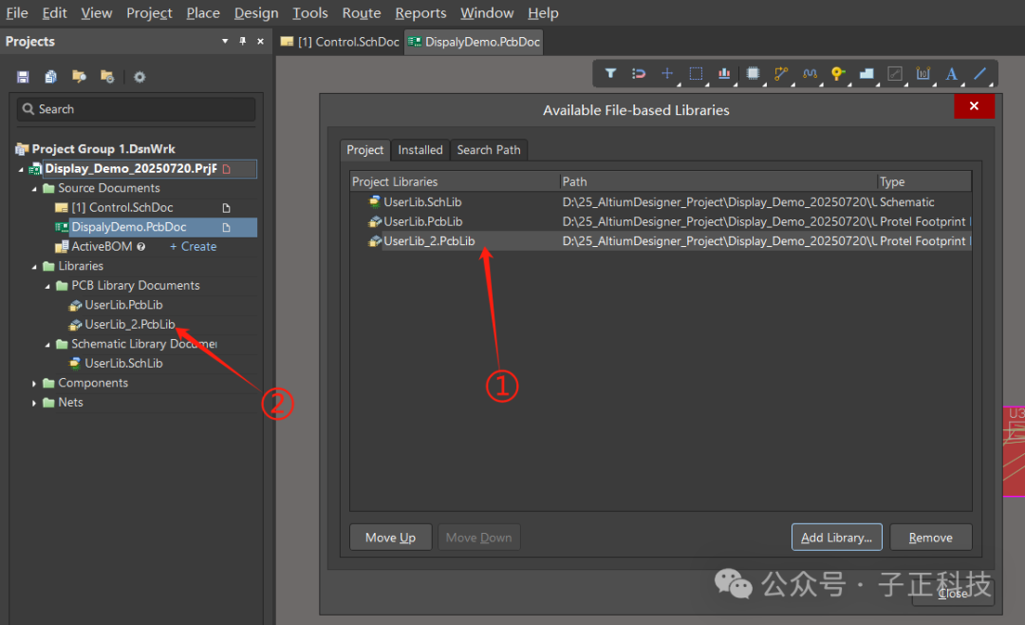
Task: Switch to the Search Path tab
Action: tap(489, 150)
